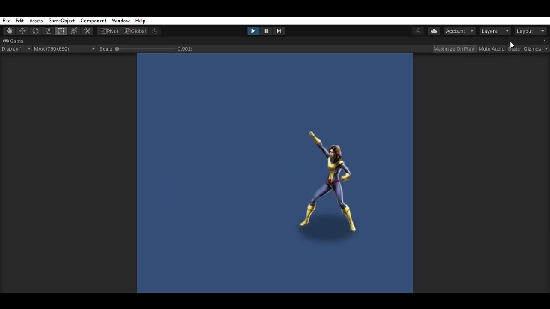Select the Scale tool
Image resolution: width=550 pixels, height=309 pixels.
tap(48, 31)
